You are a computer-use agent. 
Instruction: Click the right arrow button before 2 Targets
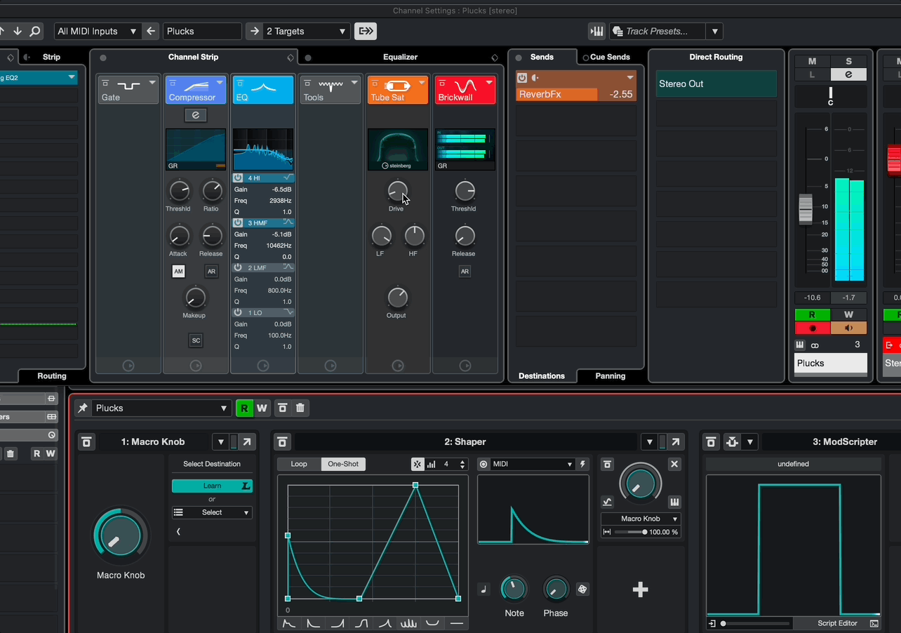[254, 31]
